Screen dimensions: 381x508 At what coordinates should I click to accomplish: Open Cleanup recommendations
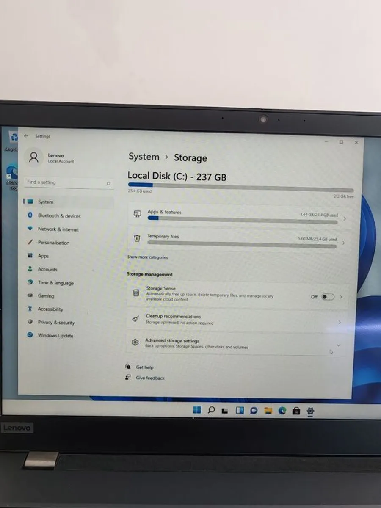pyautogui.click(x=237, y=320)
